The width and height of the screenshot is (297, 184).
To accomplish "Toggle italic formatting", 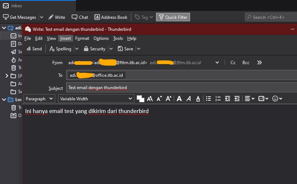I will click(188, 99).
